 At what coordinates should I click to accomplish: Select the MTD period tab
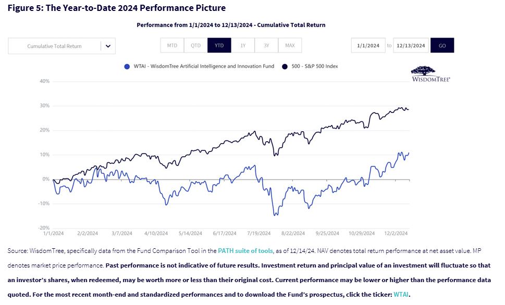click(x=172, y=45)
